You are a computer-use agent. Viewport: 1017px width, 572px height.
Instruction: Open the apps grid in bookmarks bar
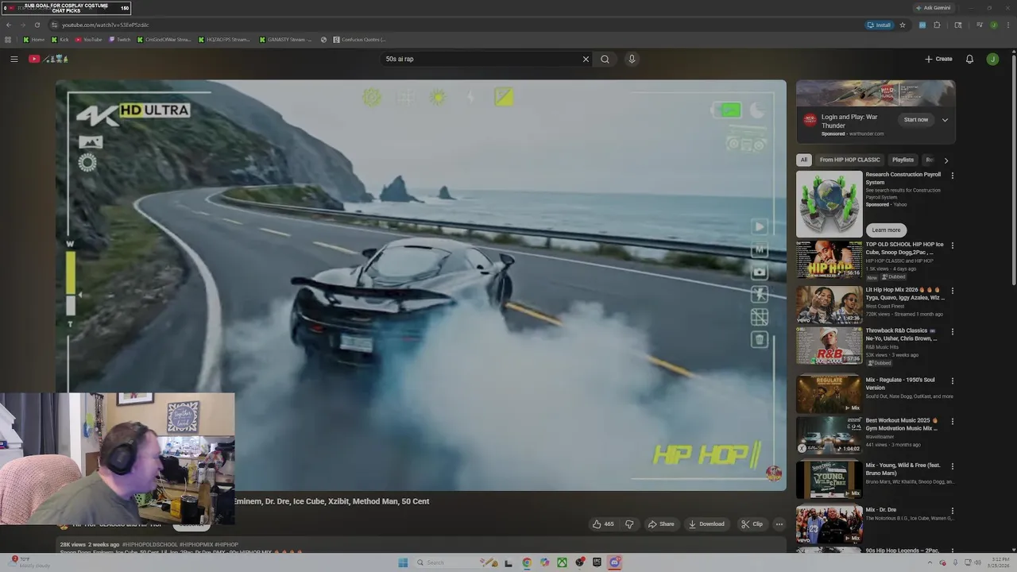[x=8, y=39]
